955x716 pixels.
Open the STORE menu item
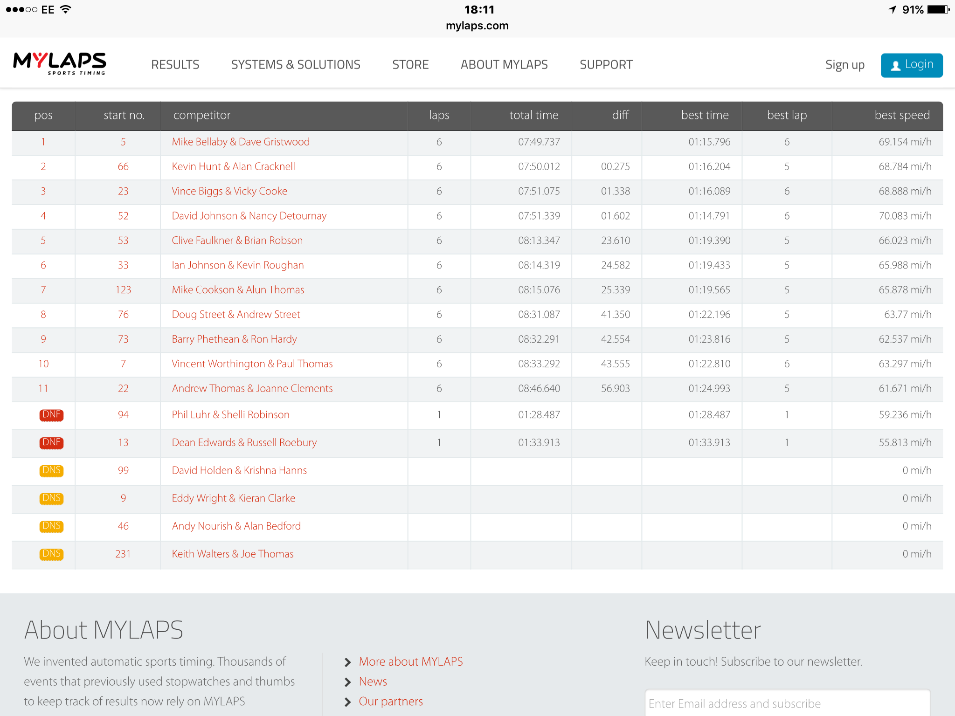410,64
